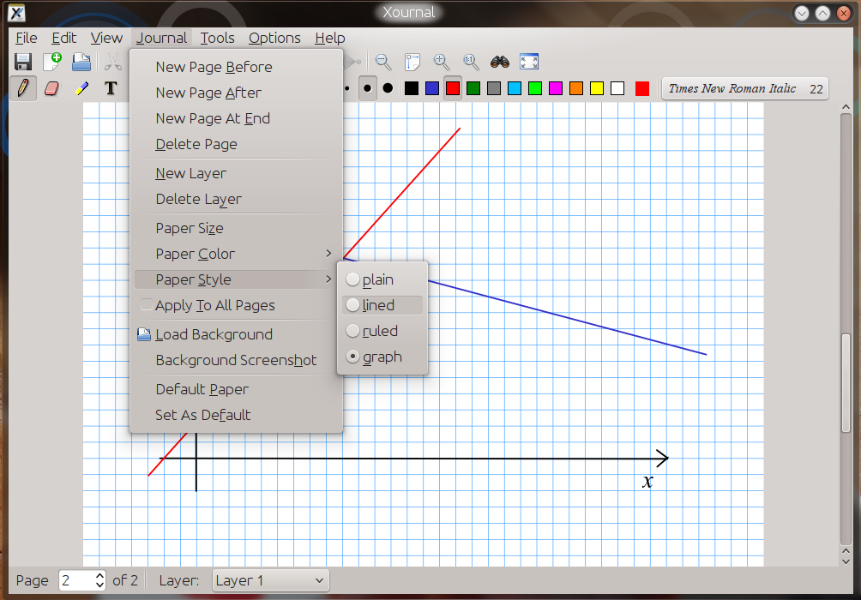Select the Eraser tool
Screen dimensions: 861x600
pos(51,88)
